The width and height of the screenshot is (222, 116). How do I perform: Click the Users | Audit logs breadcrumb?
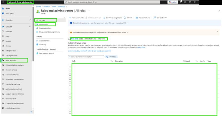59,7
